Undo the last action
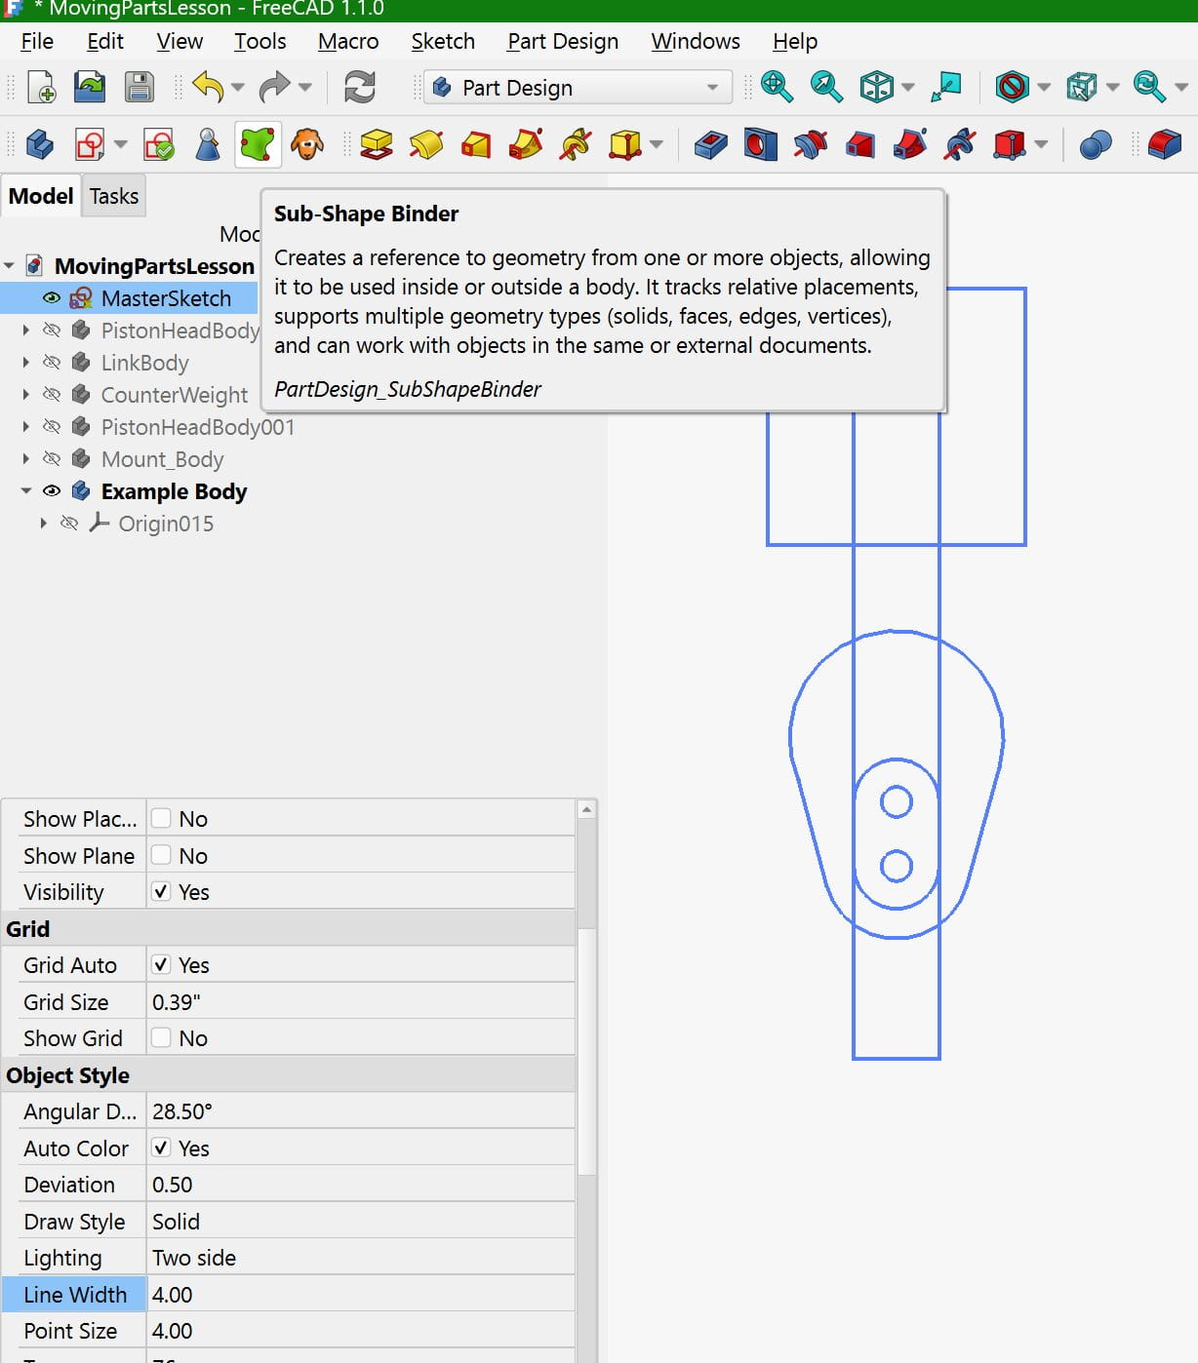1198x1363 pixels. tap(208, 88)
